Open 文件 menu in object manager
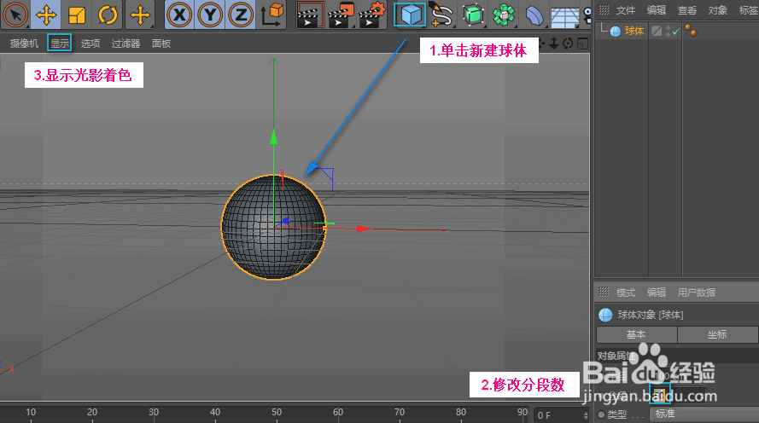Viewport: 759px width, 423px height. click(626, 10)
